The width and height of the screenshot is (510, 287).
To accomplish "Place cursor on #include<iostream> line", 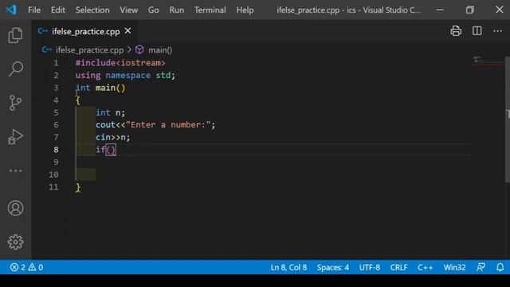I will tap(120, 63).
